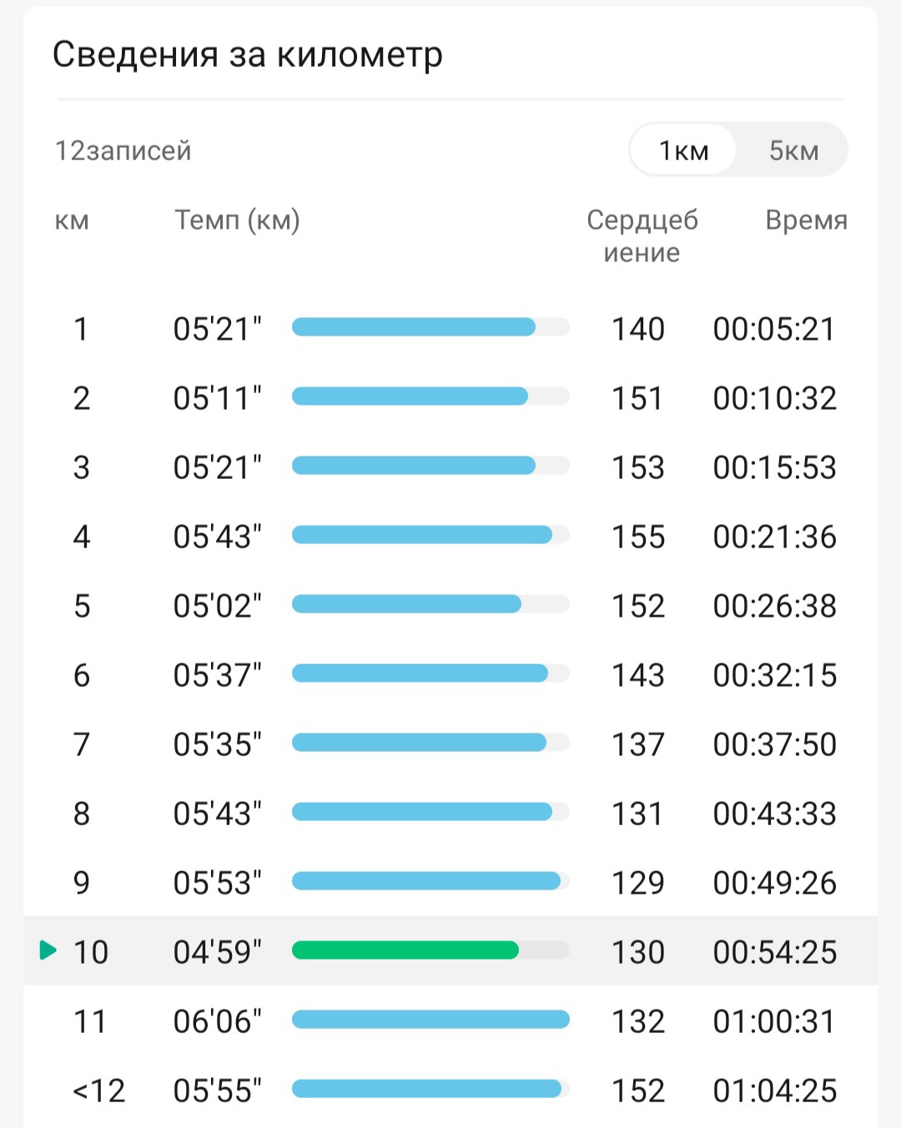Select the time 00:26:38 entry
This screenshot has width=901, height=1128.
click(774, 606)
